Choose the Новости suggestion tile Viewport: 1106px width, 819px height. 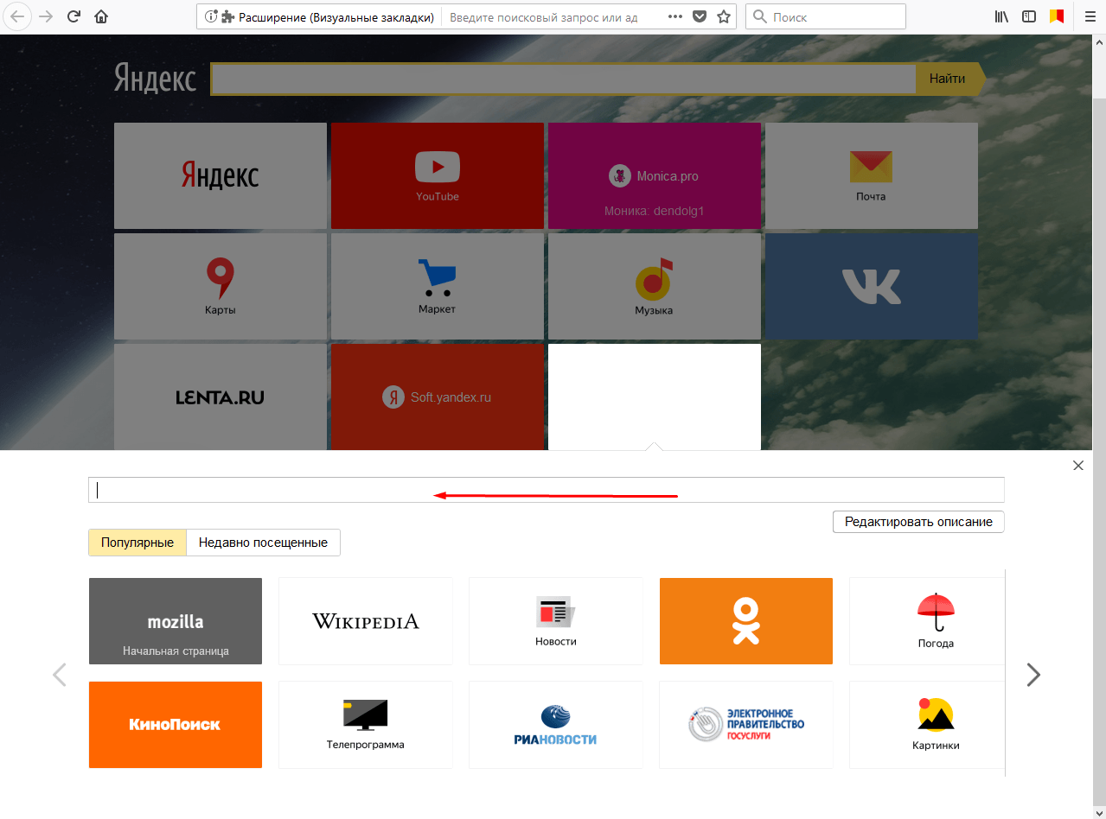556,621
